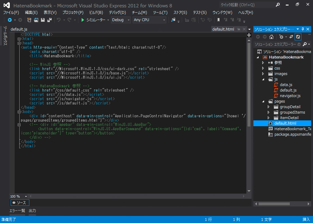
Task: Collapse the html element outline box
Action: [19, 39]
